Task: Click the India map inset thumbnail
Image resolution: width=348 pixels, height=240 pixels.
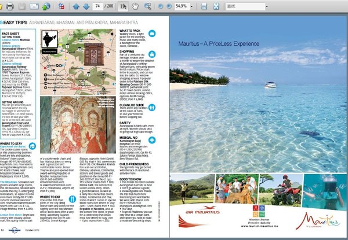Action: pyautogui.click(x=50, y=39)
